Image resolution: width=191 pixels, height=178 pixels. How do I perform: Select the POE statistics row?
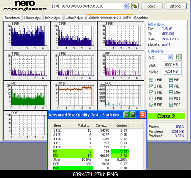point(91,164)
